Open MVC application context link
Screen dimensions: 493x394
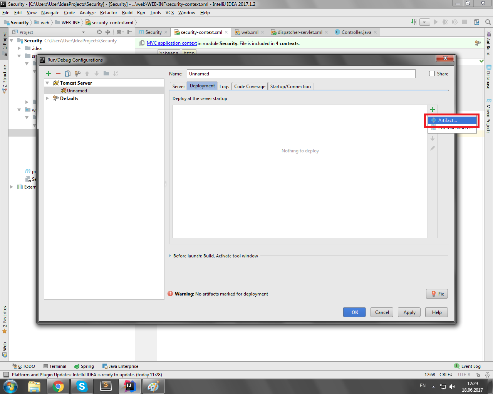point(172,43)
